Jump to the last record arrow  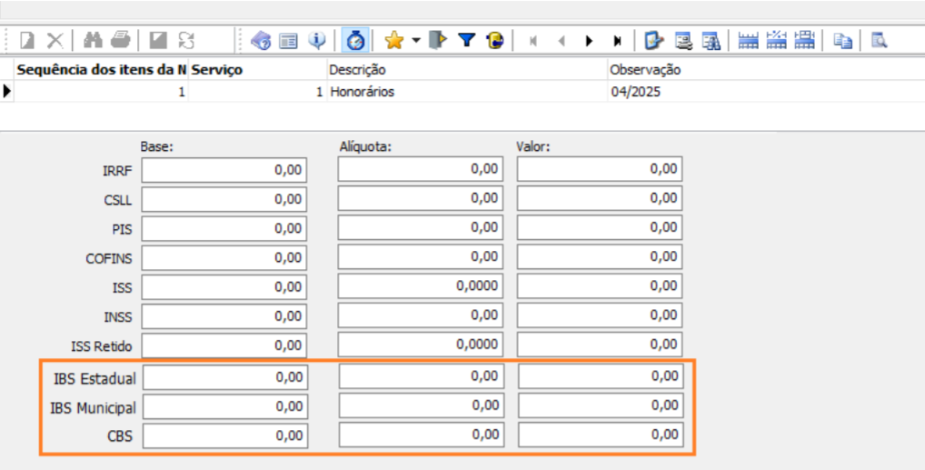[x=617, y=40]
